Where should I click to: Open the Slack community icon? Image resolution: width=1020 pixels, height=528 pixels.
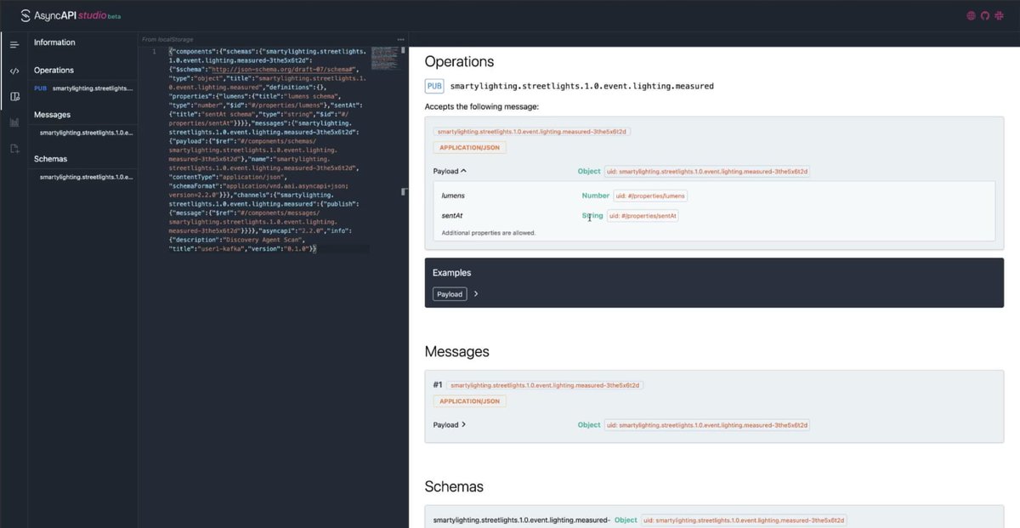coord(1000,15)
